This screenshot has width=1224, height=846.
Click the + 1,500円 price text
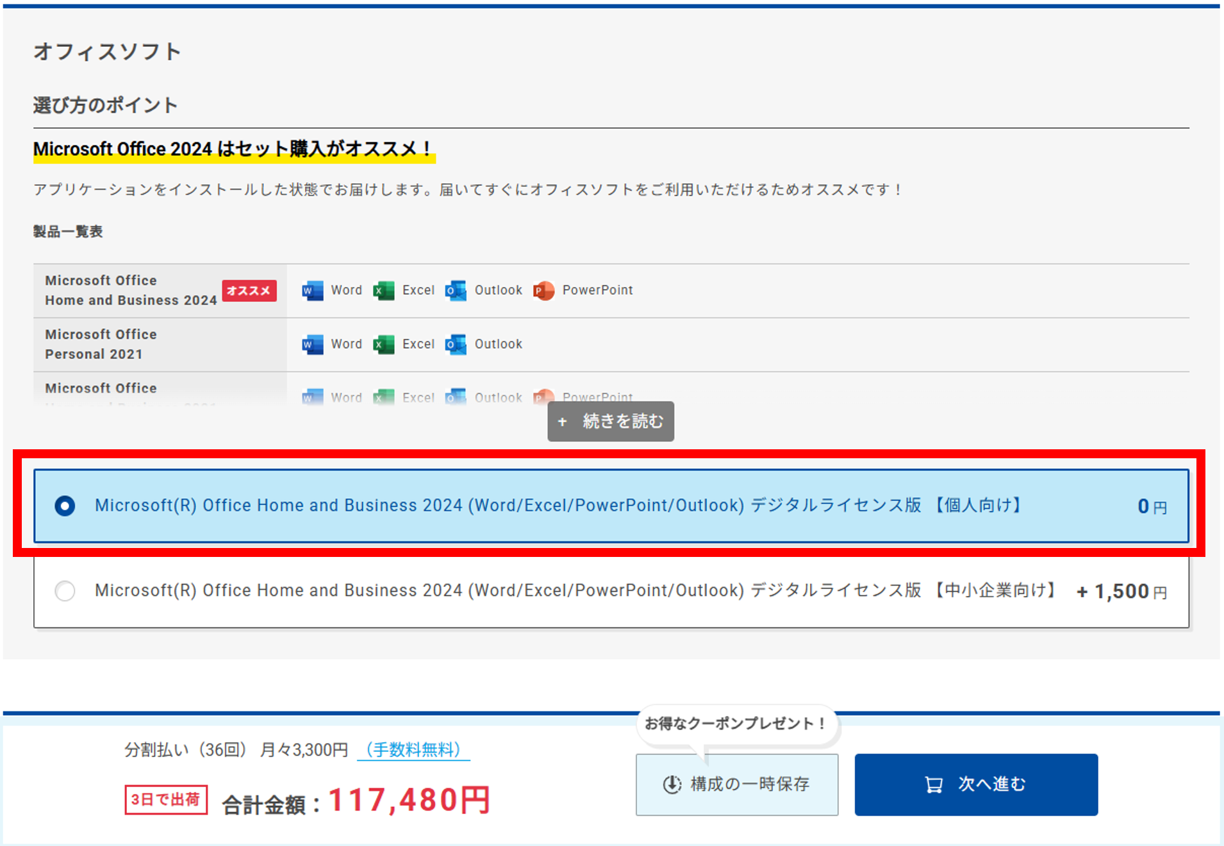1121,591
